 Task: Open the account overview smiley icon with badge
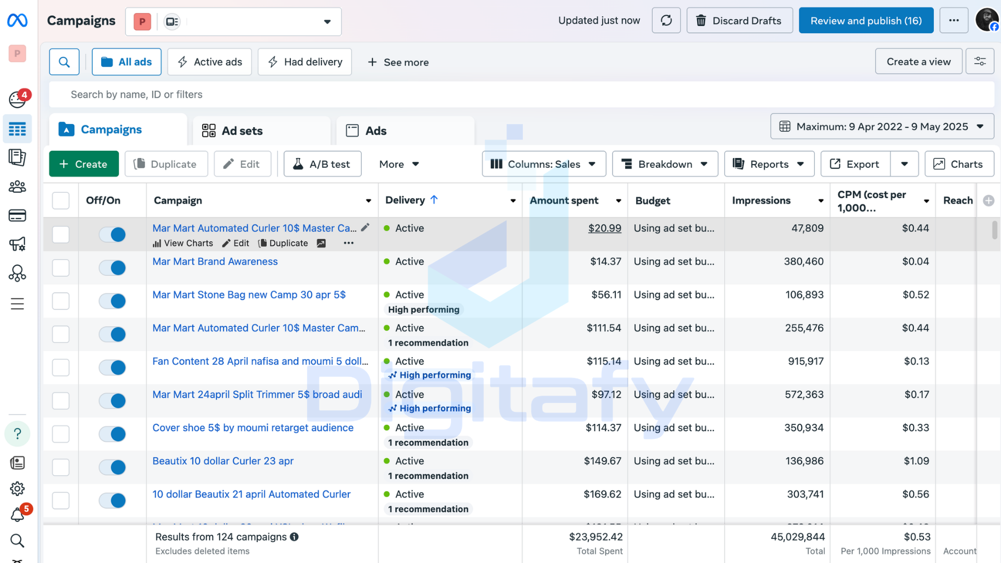coord(18,99)
